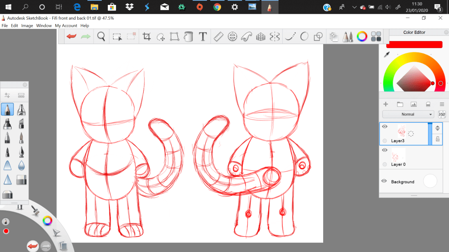Screen dimensions: 449x252
Task: Pick the eyedropper in Color Editor
Action: tap(386, 54)
